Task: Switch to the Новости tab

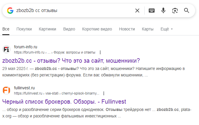Action: coord(127,29)
